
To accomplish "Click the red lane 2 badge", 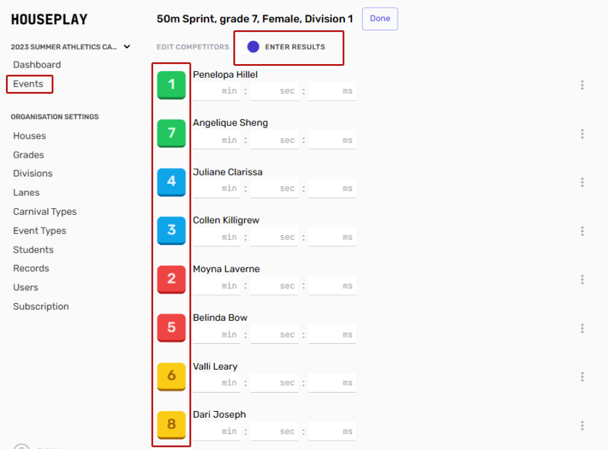I will (x=172, y=279).
